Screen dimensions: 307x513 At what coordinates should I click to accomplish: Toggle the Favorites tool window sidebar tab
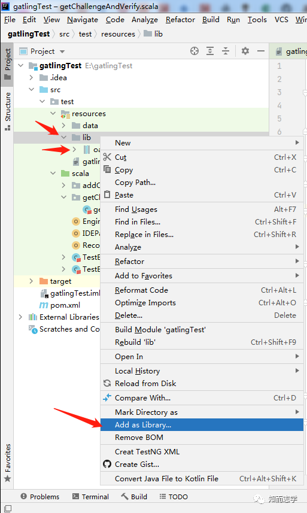pyautogui.click(x=8, y=463)
